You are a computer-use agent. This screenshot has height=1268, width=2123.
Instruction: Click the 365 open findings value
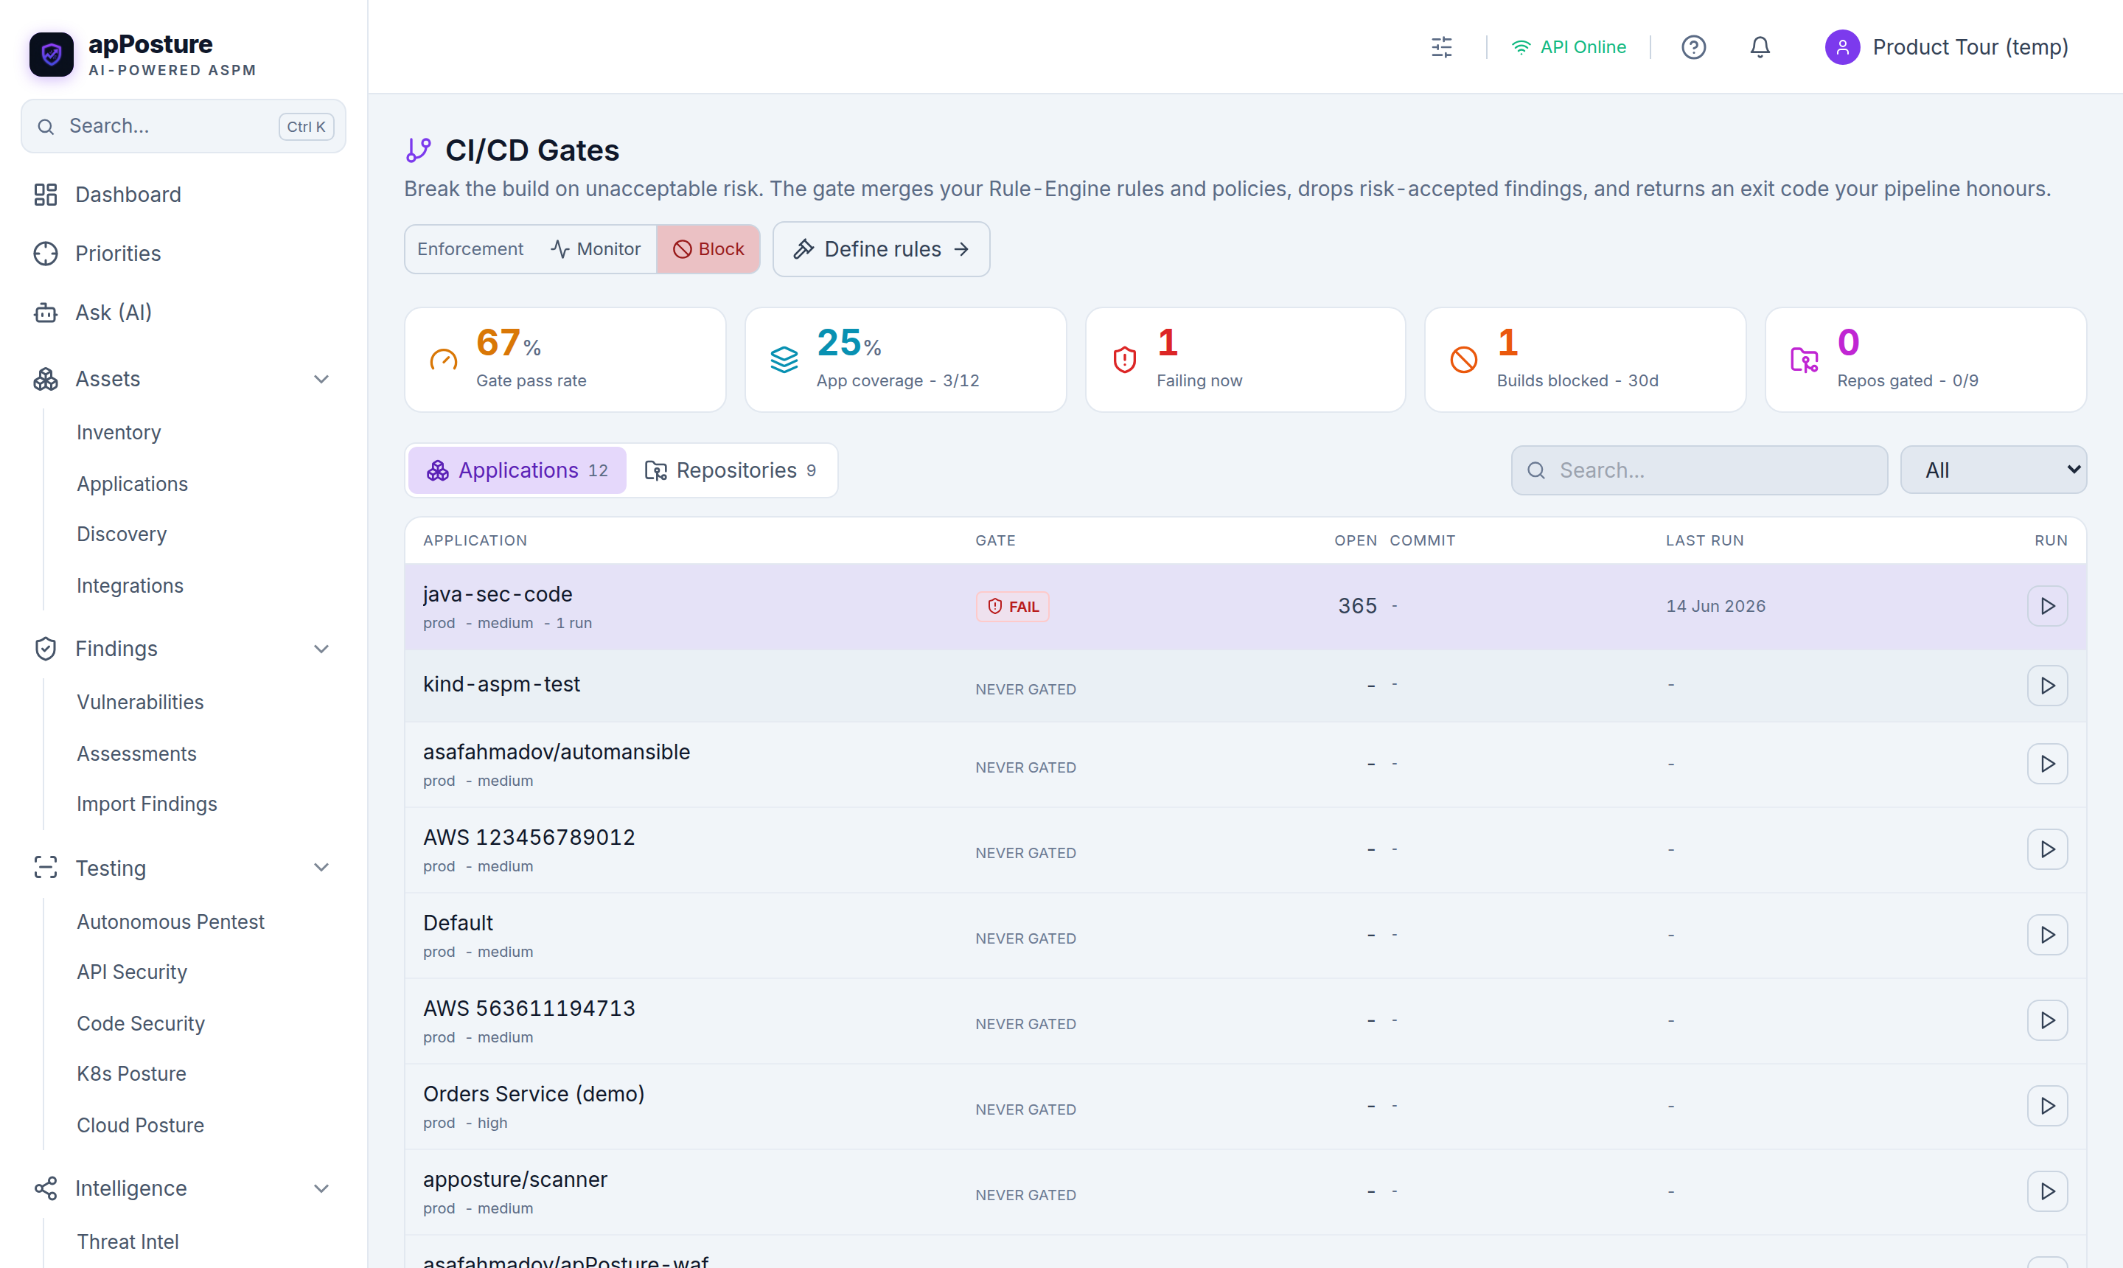pos(1356,606)
